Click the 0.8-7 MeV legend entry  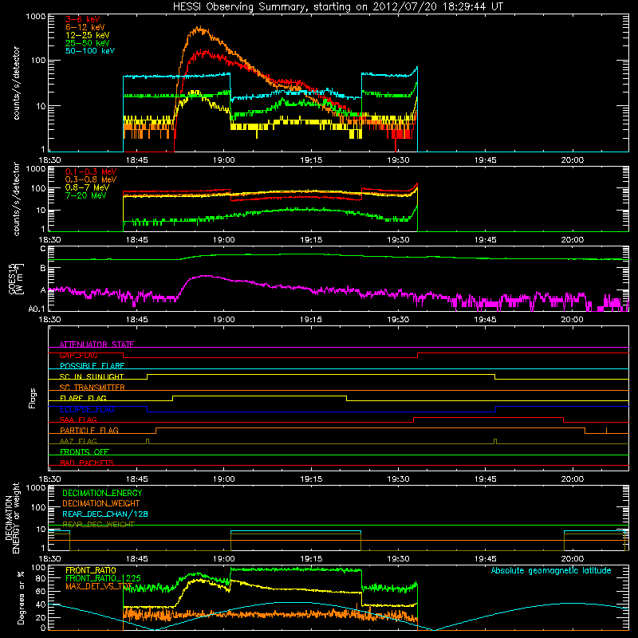point(87,187)
